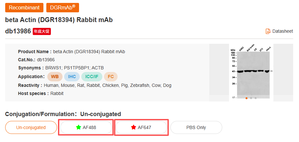
Task: Click the PDF icon beside Datasheet
Action: click(268, 31)
